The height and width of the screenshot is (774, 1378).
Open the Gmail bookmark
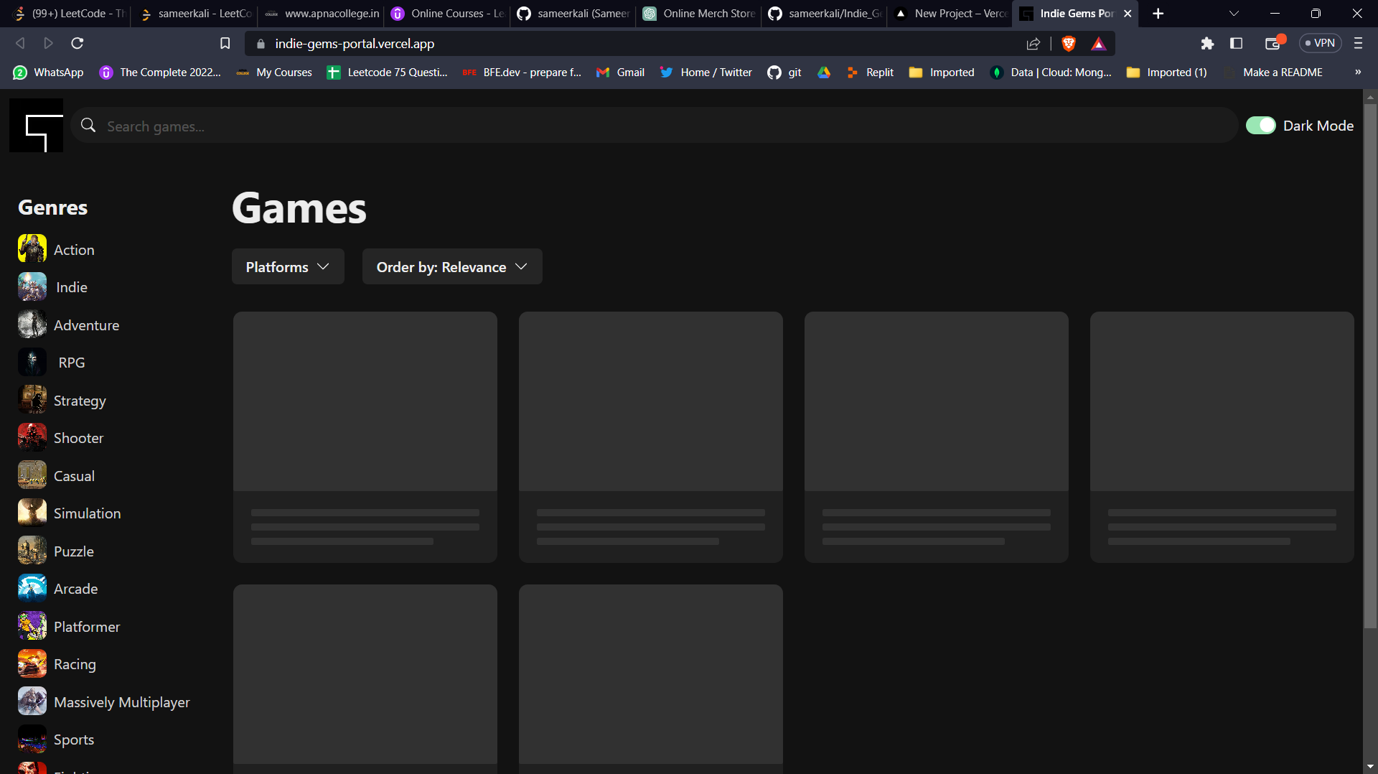point(621,72)
